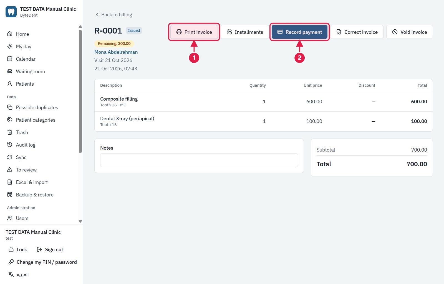
Task: Click the Issued status badge
Action: 134,30
